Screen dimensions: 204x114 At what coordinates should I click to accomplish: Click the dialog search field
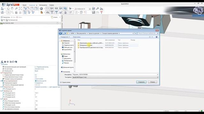coord(148,33)
